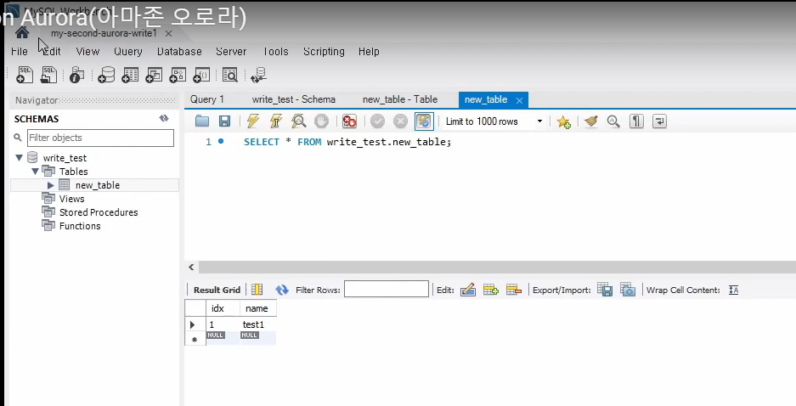Toggle wrap cell content
This screenshot has height=406, width=796.
[x=733, y=290]
